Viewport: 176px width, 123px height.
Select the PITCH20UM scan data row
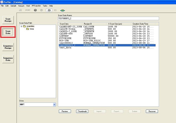pos(107,38)
